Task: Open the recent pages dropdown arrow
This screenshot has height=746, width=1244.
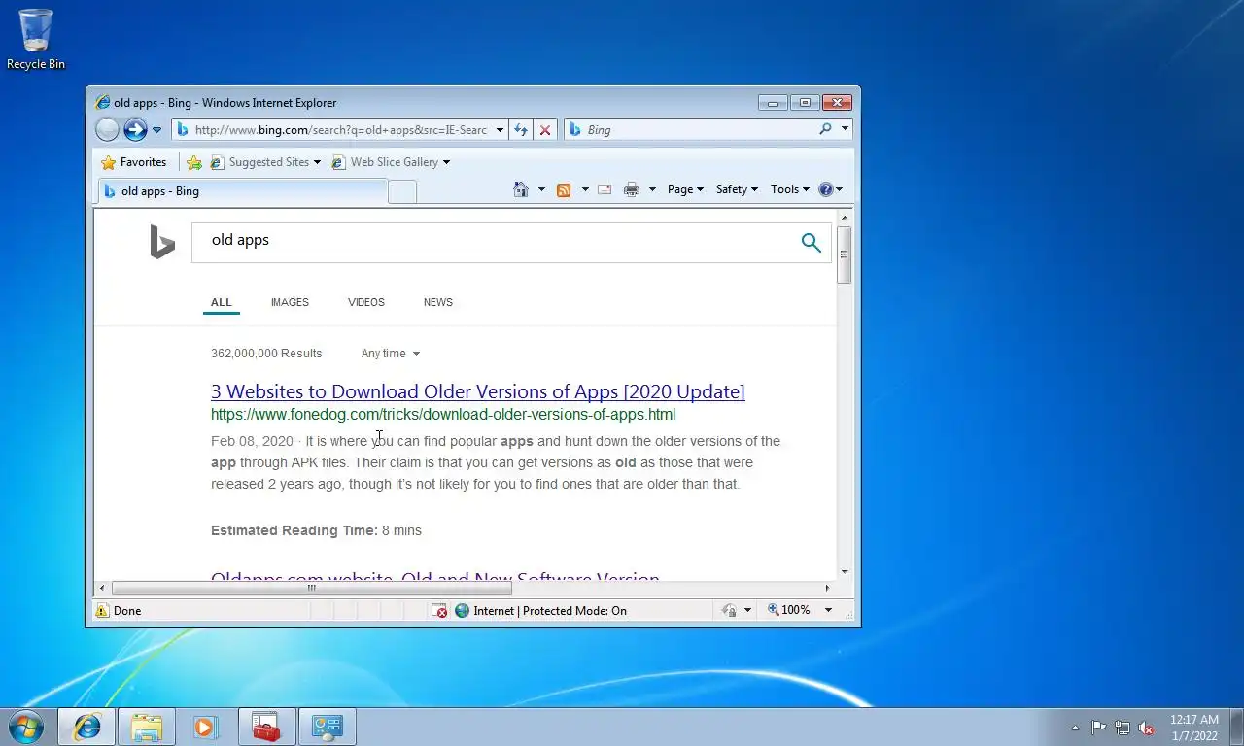Action: point(156,130)
